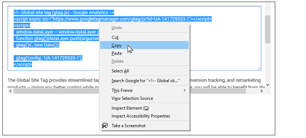Choose Select All from the context menu
Screen dimensions: 306x138
(144, 71)
